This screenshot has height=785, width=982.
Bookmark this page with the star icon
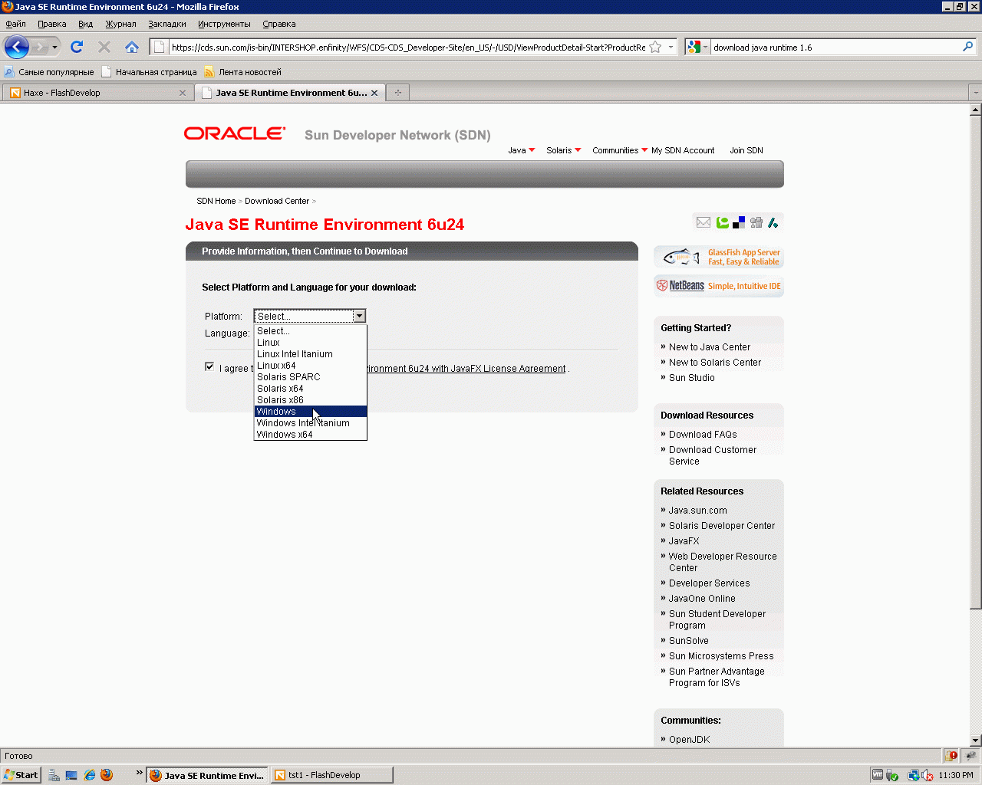655,48
